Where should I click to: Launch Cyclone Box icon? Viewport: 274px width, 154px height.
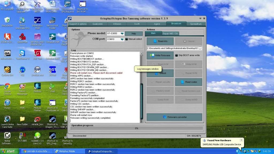pyautogui.click(x=7, y=72)
